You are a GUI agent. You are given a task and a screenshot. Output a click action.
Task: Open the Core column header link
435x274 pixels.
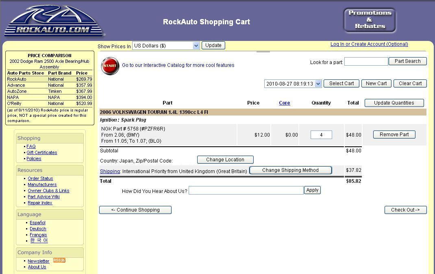coord(284,103)
